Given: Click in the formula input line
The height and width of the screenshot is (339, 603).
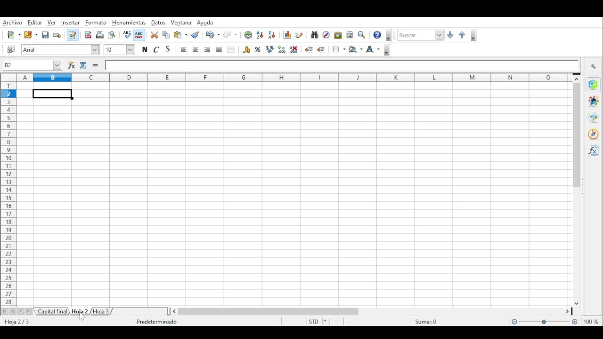Looking at the screenshot, I should [342, 65].
